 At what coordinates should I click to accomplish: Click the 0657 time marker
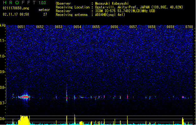click(133, 27)
